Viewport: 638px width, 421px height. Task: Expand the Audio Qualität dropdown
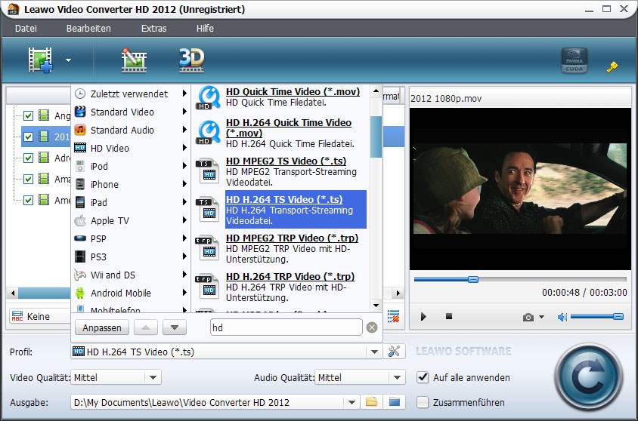[x=398, y=377]
